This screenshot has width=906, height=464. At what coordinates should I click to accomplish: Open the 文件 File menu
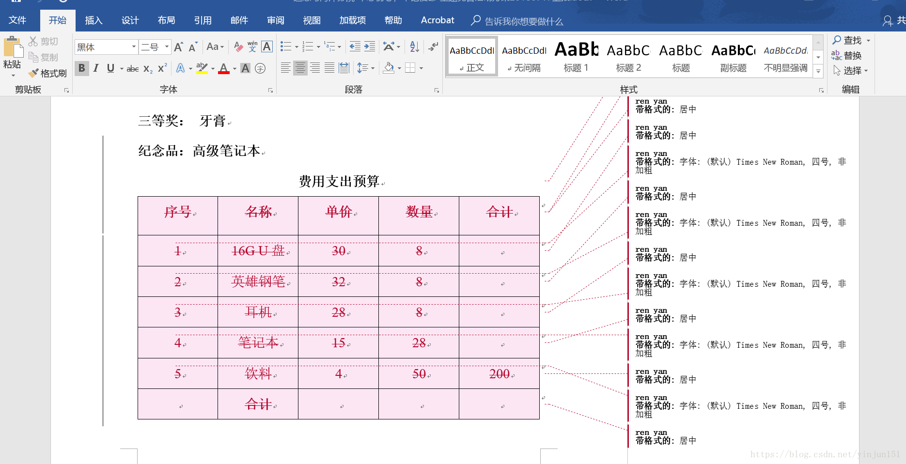click(x=17, y=20)
